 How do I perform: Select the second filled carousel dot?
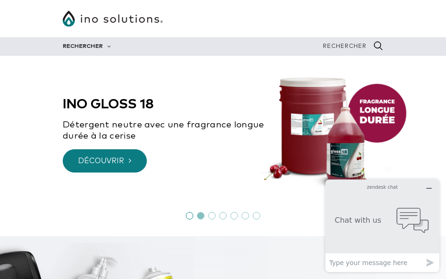pyautogui.click(x=201, y=216)
